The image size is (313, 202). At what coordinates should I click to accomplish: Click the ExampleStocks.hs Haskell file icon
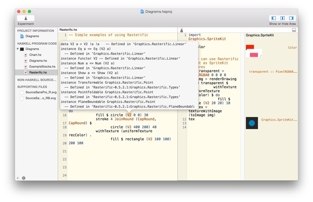click(x=25, y=67)
